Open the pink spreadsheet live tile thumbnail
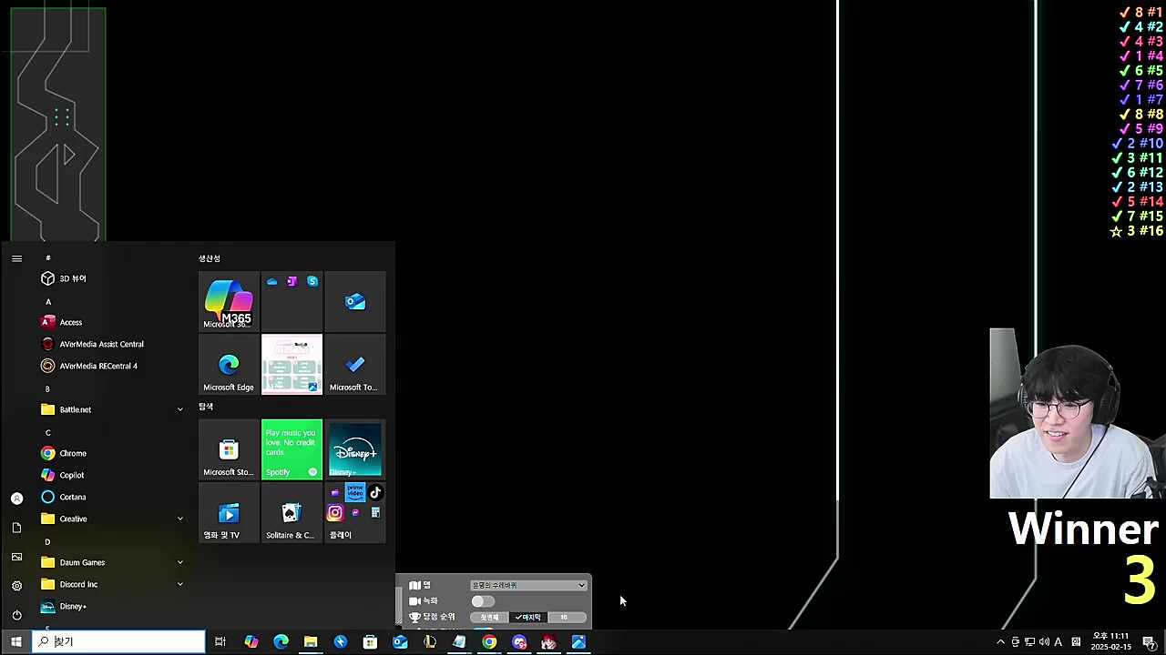The width and height of the screenshot is (1166, 655). pyautogui.click(x=291, y=365)
